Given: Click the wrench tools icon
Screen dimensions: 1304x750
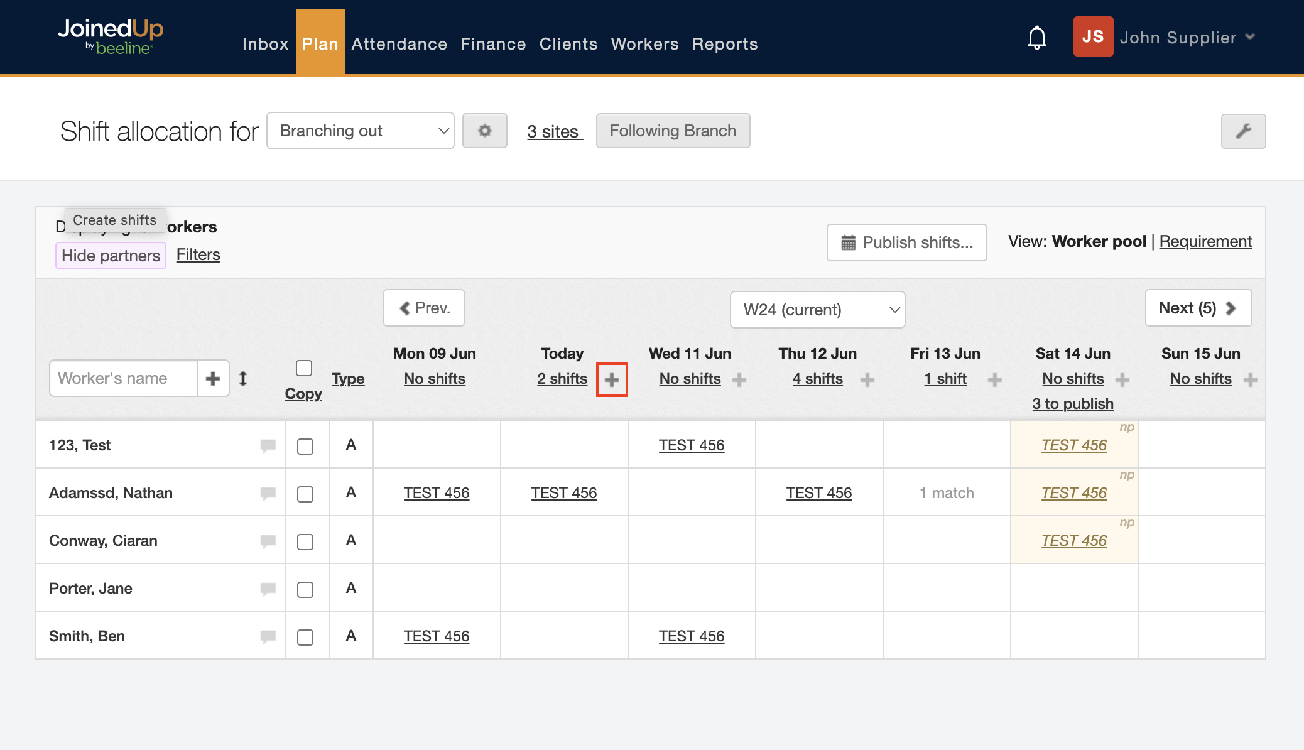Looking at the screenshot, I should coord(1243,131).
